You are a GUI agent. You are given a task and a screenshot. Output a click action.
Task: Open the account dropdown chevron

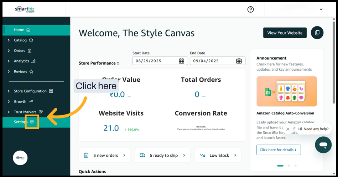(321, 10)
